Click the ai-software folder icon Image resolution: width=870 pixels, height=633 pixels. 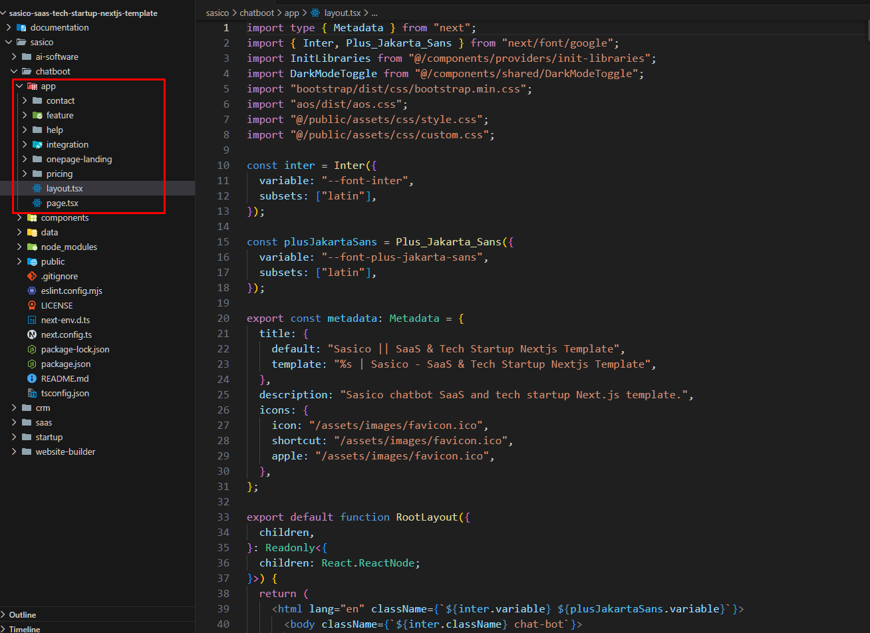27,57
